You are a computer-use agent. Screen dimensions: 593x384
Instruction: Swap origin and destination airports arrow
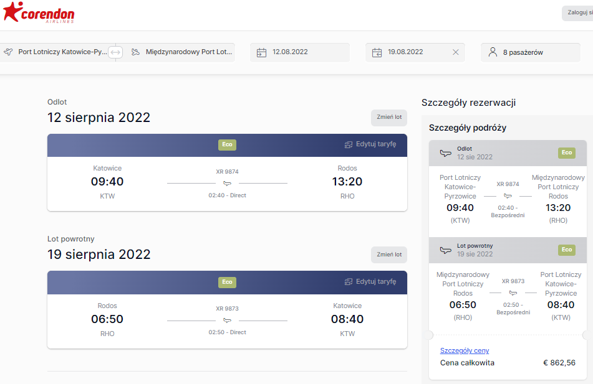click(x=115, y=52)
